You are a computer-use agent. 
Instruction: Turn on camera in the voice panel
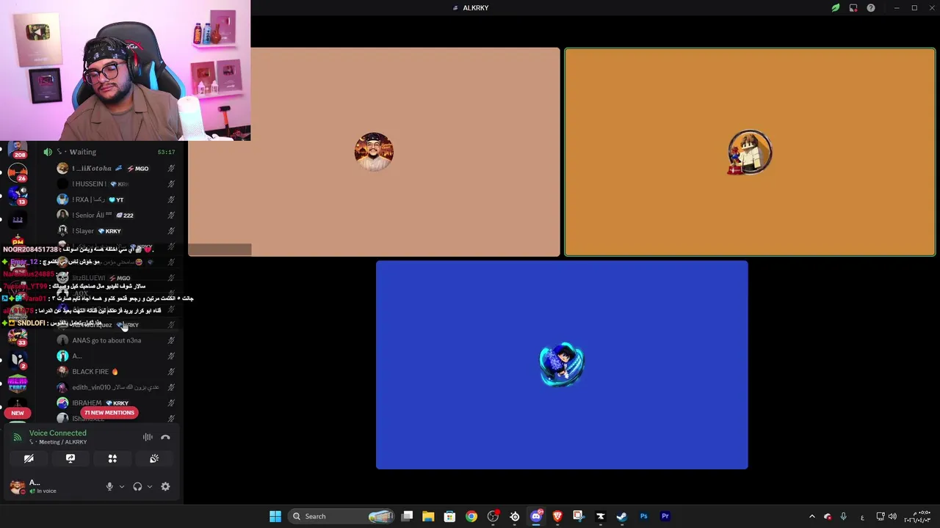pyautogui.click(x=29, y=458)
